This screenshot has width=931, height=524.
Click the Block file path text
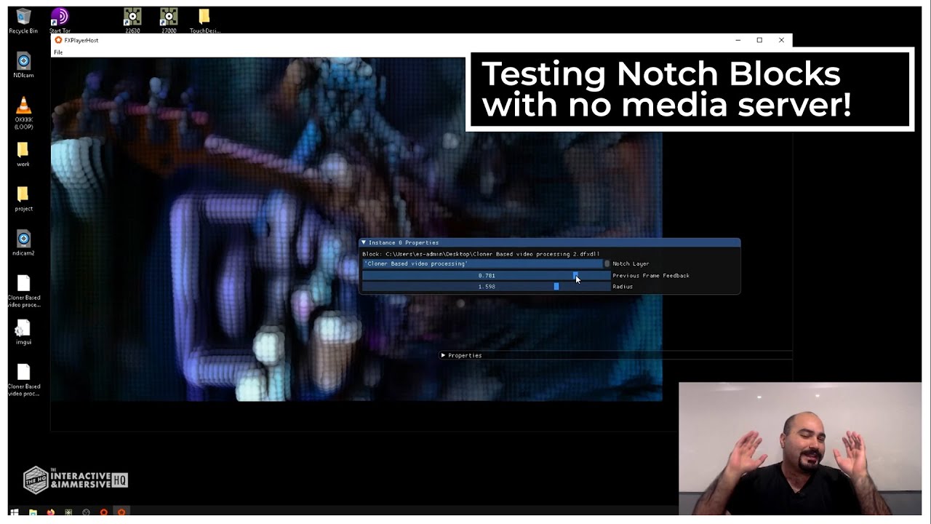click(481, 254)
